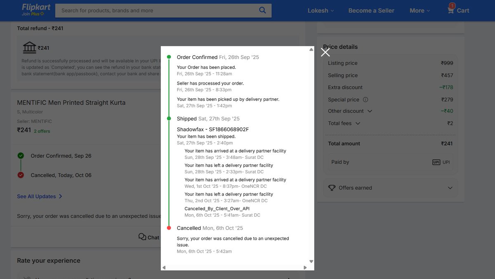Click the bank refund icon

point(29,47)
